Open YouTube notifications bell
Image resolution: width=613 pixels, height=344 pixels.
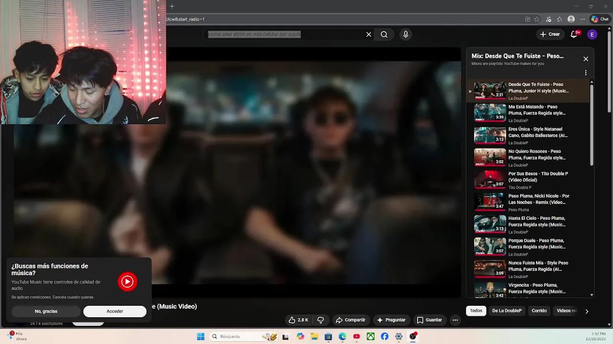574,34
